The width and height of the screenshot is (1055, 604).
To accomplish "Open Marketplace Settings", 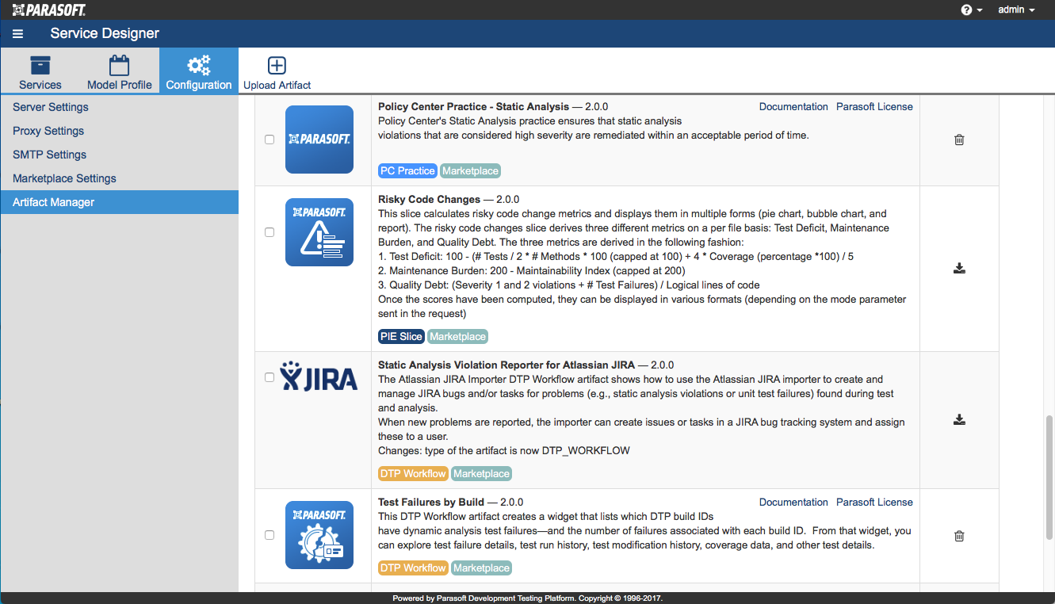I will 120,178.
